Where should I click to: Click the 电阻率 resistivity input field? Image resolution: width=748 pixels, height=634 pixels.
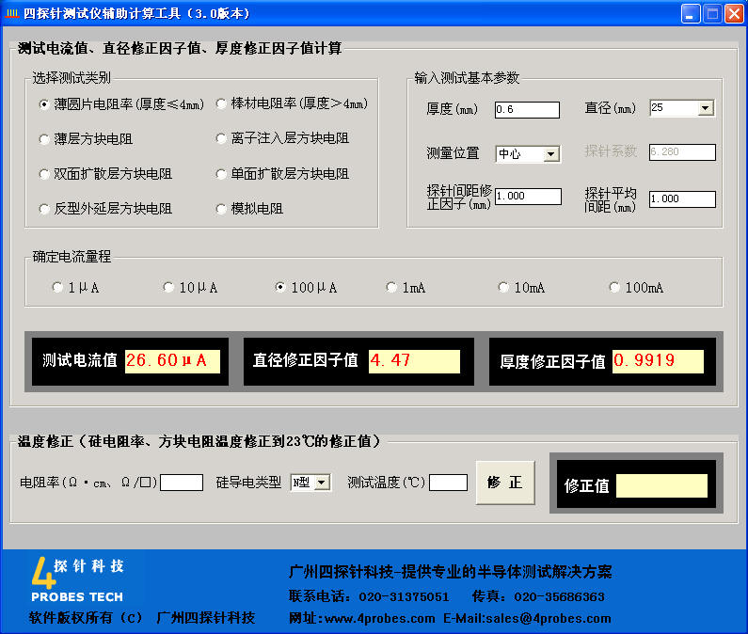(x=182, y=483)
